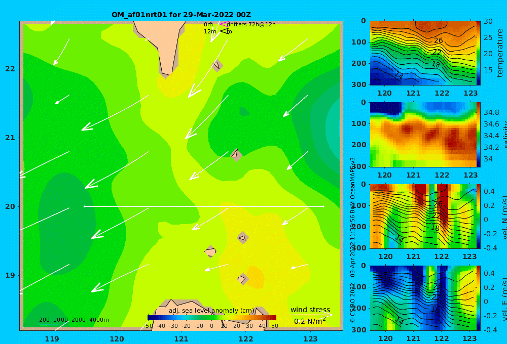The width and height of the screenshot is (507, 344).
Task: Click the 100 depth tick of the salinity panel
Action: [x=359, y=123]
